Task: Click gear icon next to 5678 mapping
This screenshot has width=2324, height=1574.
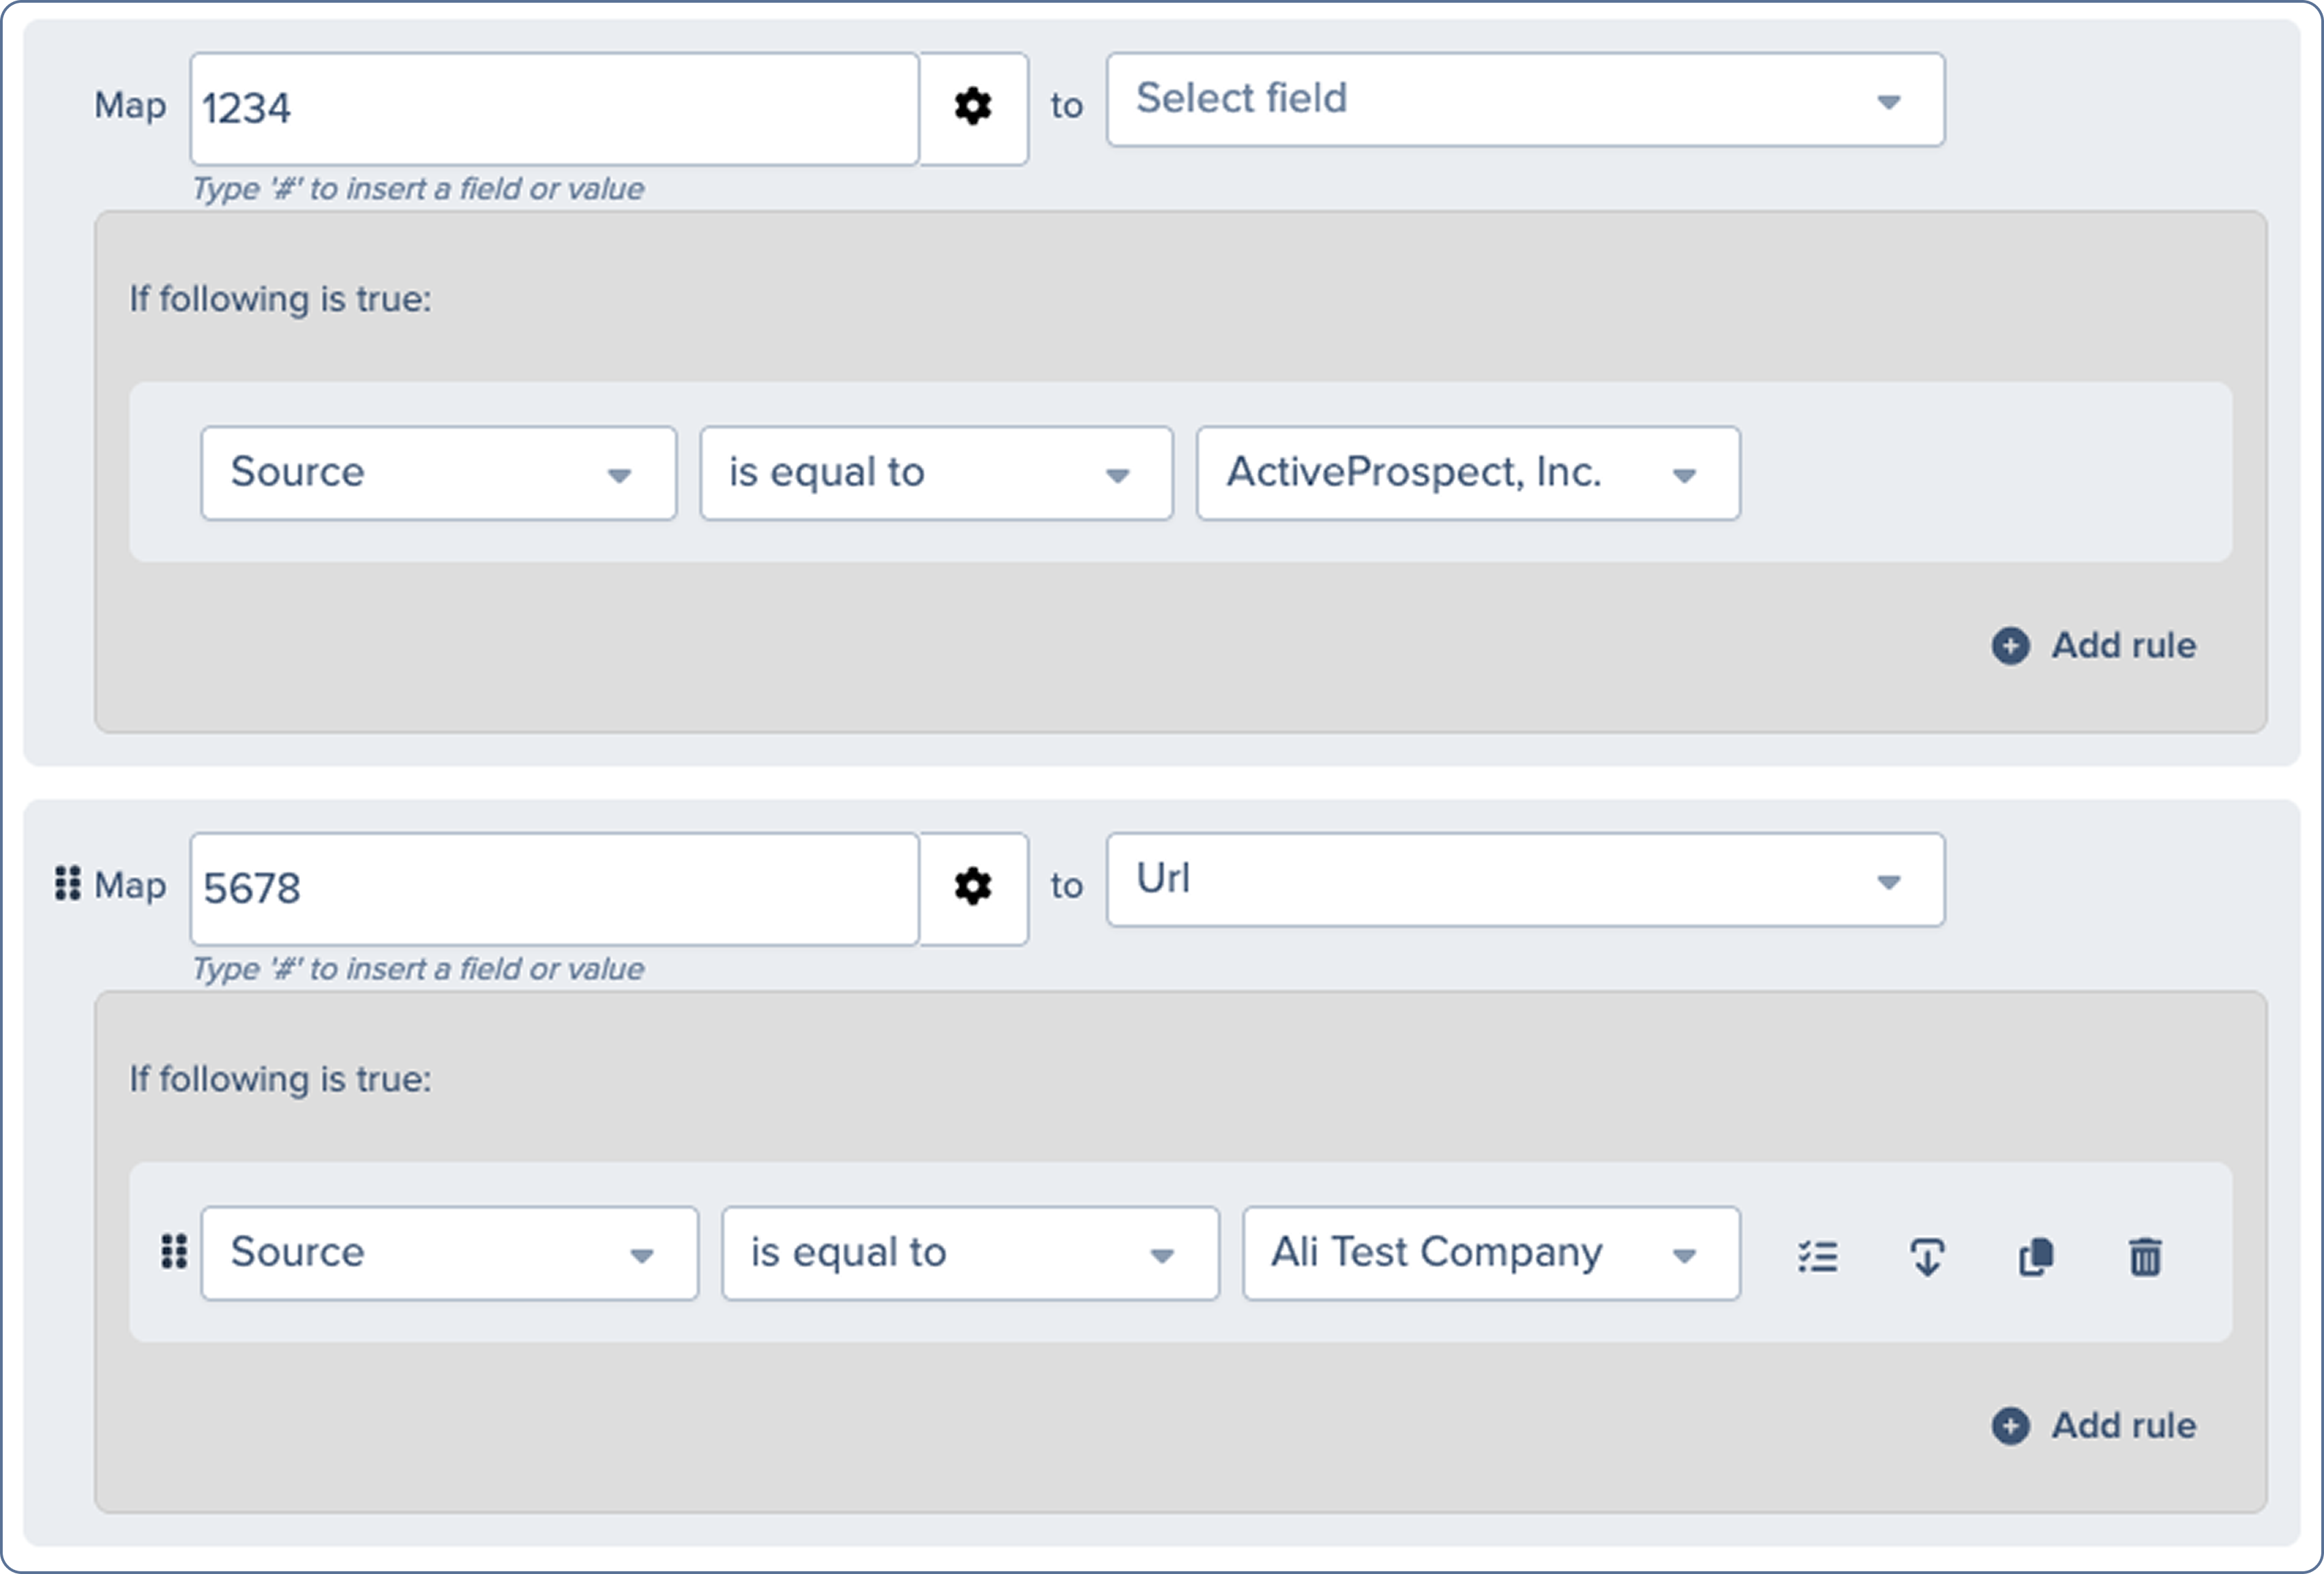Action: click(972, 887)
